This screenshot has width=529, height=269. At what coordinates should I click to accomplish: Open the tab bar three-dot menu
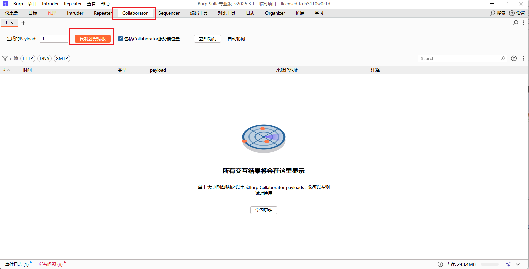pyautogui.click(x=523, y=23)
